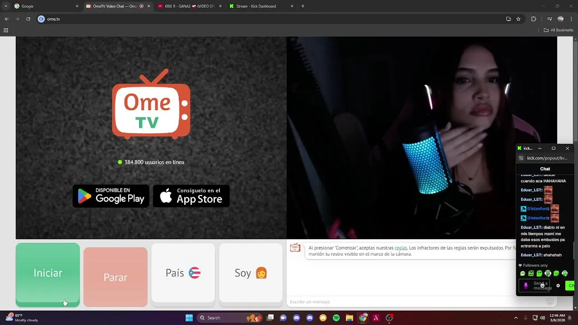Stop searching with the Parar button
578x325 pixels.
pos(116,277)
